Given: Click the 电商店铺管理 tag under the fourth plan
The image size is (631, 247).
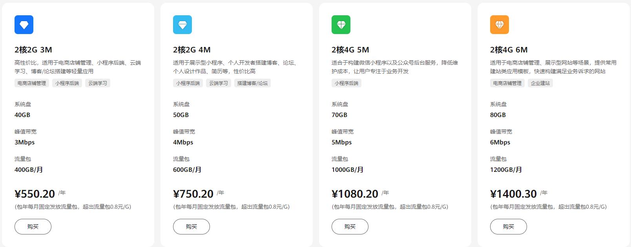Looking at the screenshot, I should pyautogui.click(x=506, y=83).
